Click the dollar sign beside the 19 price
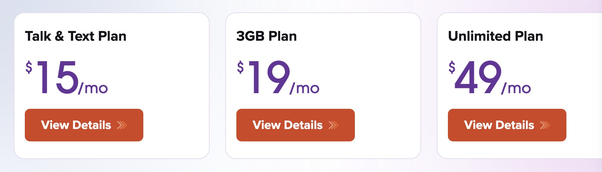Image resolution: width=602 pixels, height=172 pixels. tap(241, 67)
